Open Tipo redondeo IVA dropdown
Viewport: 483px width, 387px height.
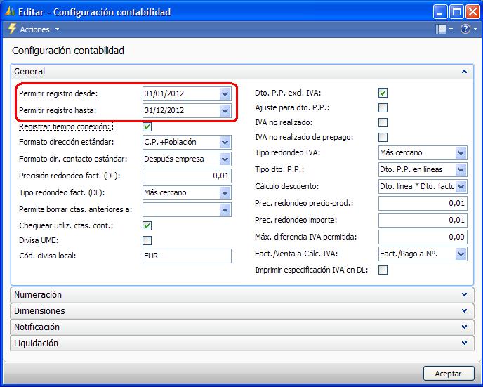coord(461,153)
